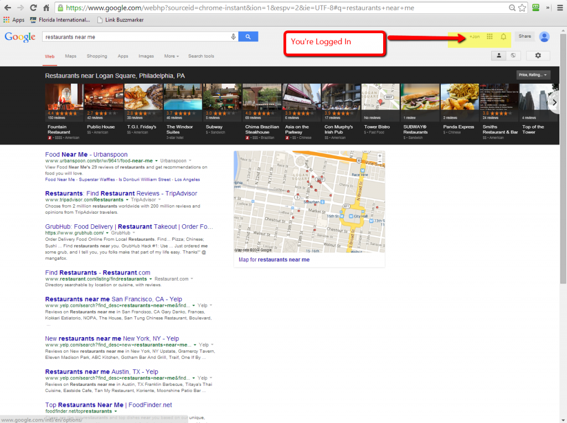The image size is (567, 423).
Task: Open Yelp San Francisco restaurants result
Action: click(114, 299)
